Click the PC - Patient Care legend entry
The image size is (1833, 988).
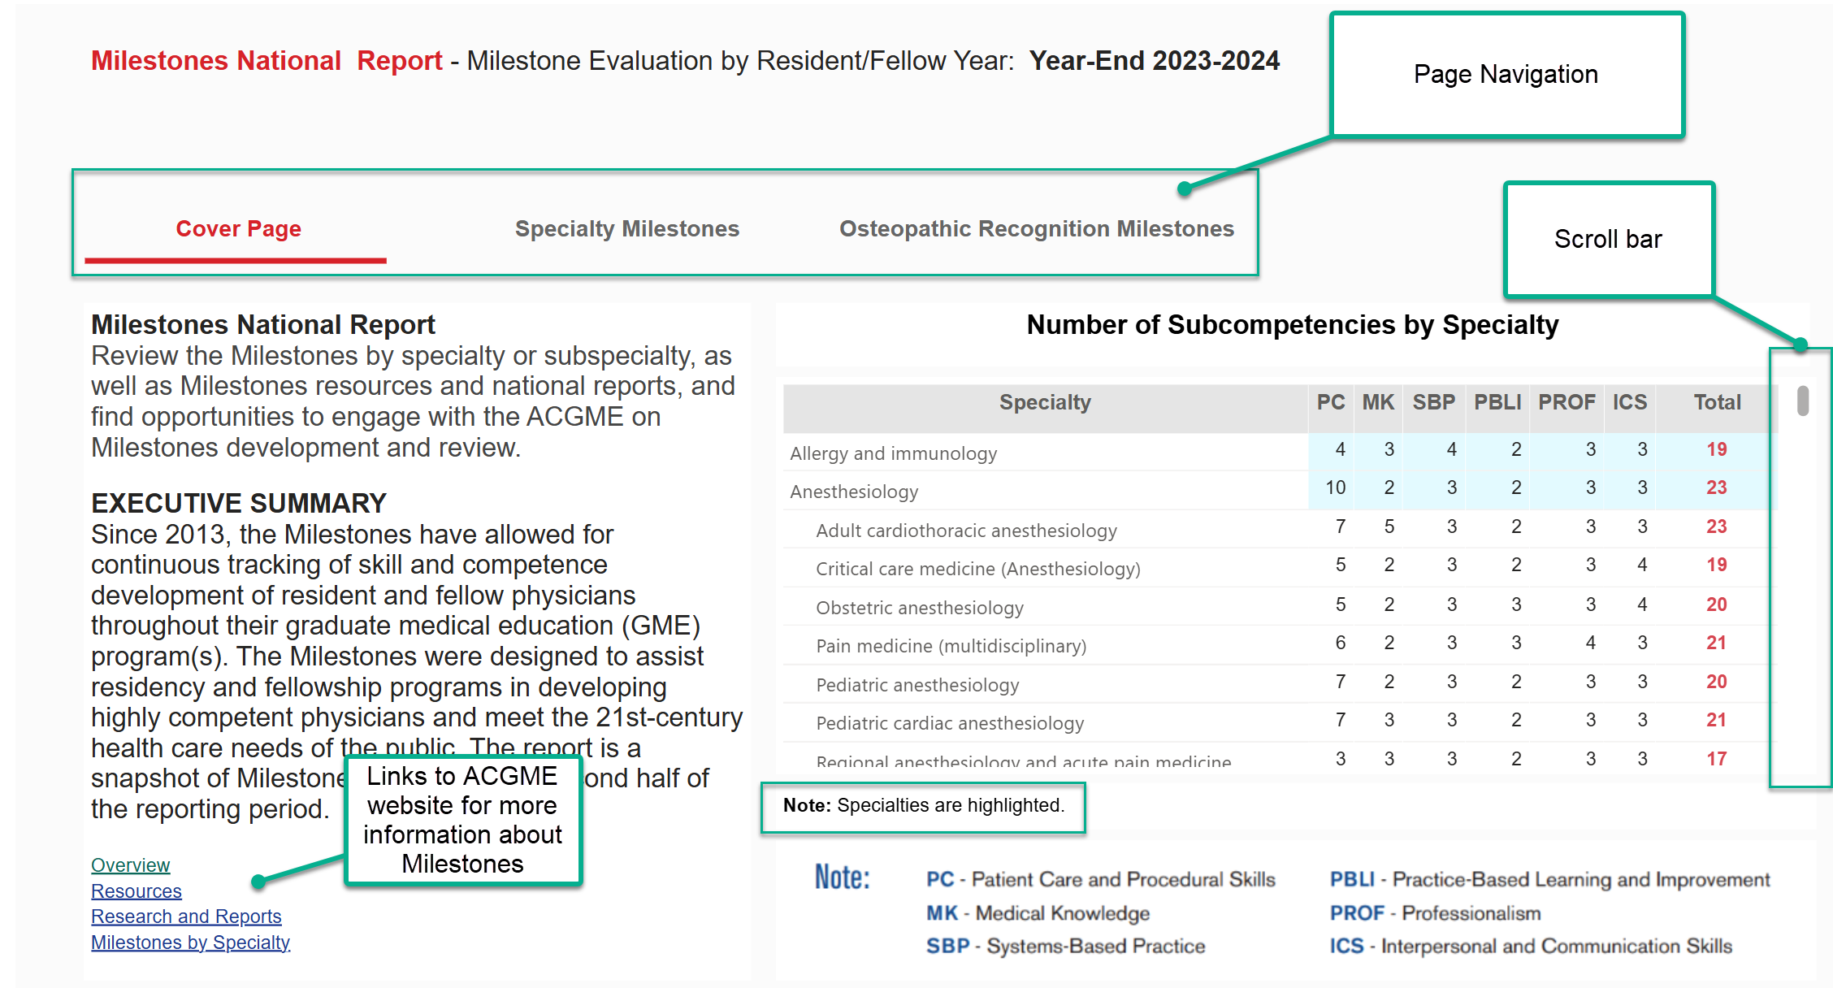(x=1101, y=879)
